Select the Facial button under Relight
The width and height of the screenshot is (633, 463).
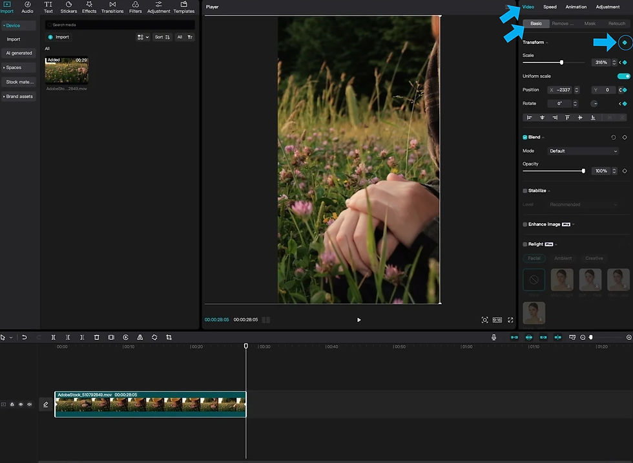[534, 258]
